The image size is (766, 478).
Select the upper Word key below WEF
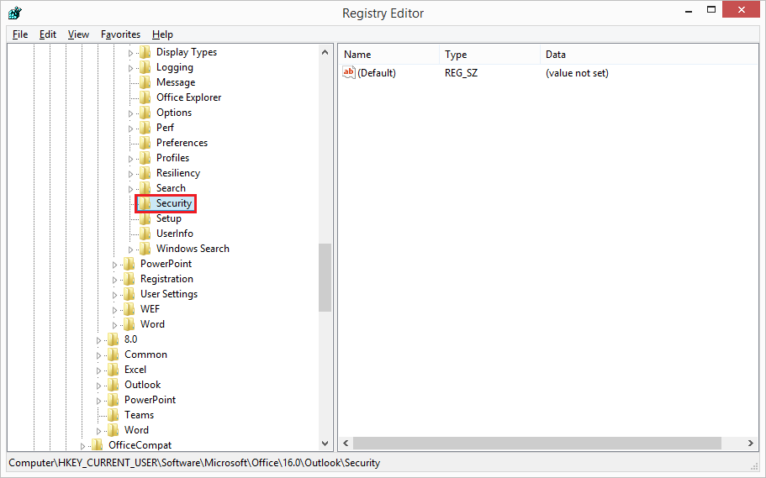point(152,324)
